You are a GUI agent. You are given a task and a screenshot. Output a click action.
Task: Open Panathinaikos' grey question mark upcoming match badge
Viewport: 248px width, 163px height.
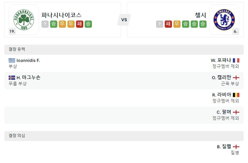point(45,24)
